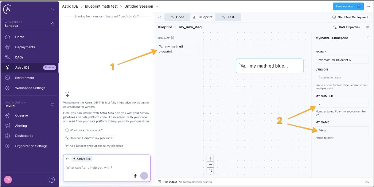The height and width of the screenshot is (187, 374).
Task: Open the Workspace Sandbox selector
Action: tap(29, 24)
